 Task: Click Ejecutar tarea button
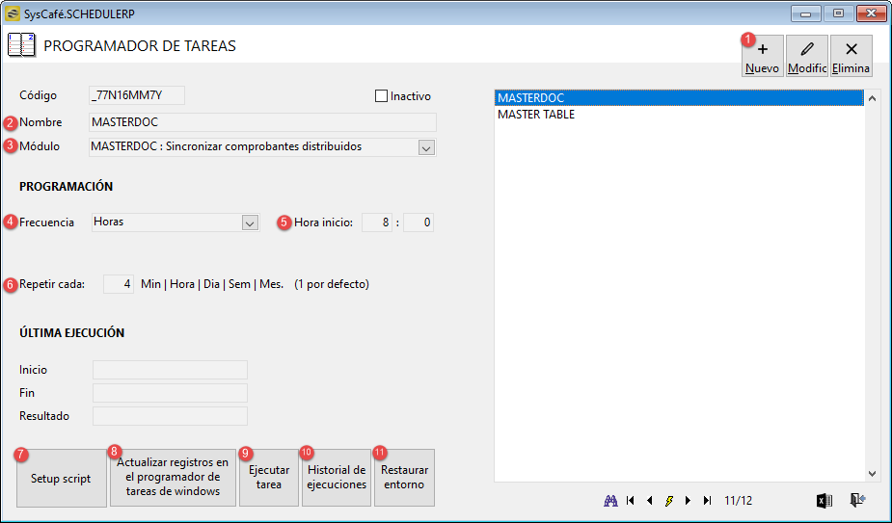pos(269,478)
